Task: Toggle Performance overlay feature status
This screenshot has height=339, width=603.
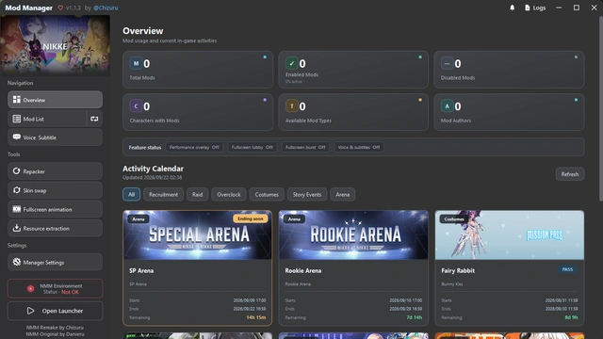Action: pyautogui.click(x=194, y=147)
